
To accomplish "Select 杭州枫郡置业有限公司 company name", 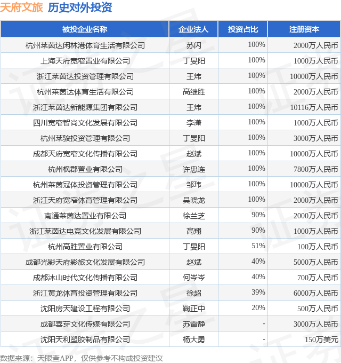I will pos(85,169).
